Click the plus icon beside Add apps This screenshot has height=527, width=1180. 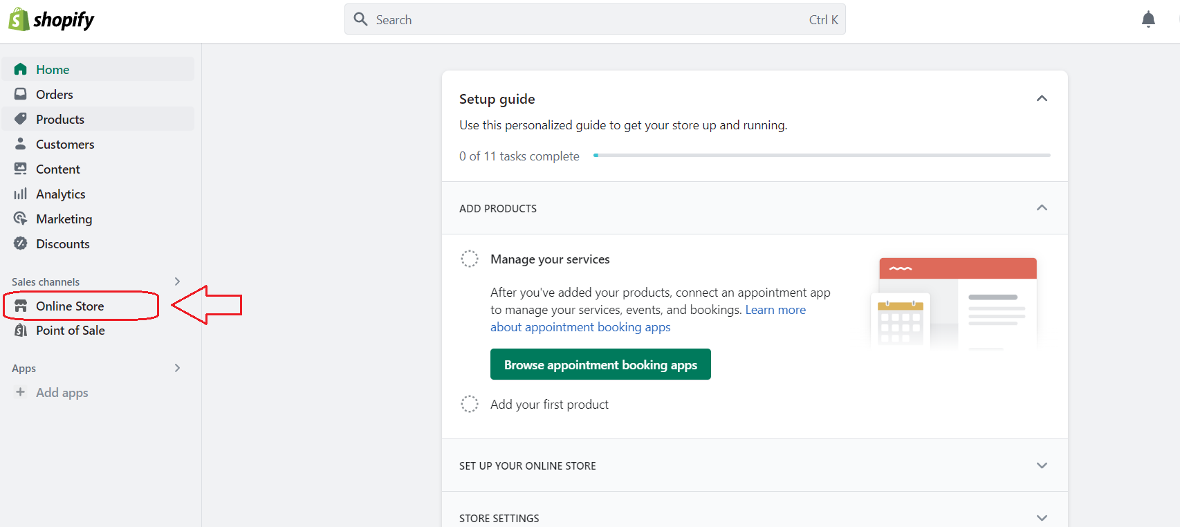(21, 392)
